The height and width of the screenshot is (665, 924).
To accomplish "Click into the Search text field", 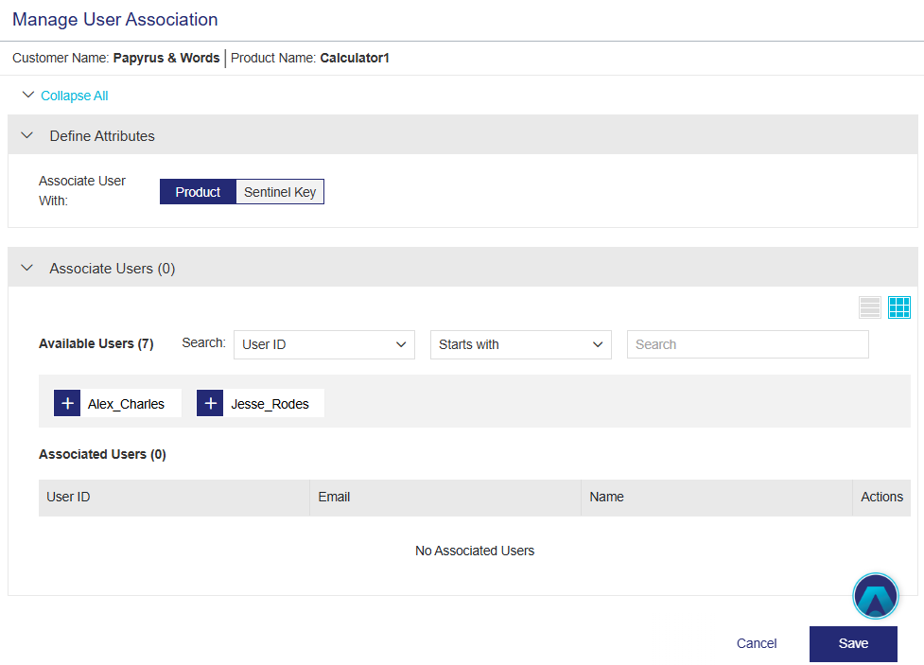I will [747, 344].
